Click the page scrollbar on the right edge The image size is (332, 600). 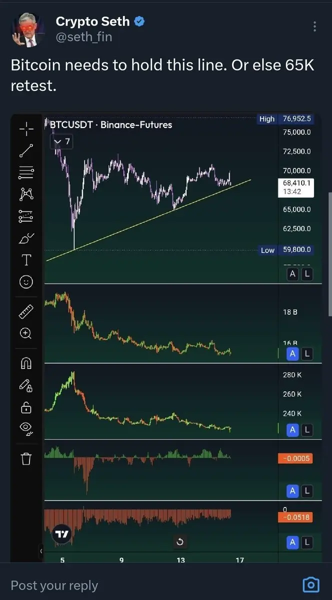pyautogui.click(x=329, y=254)
